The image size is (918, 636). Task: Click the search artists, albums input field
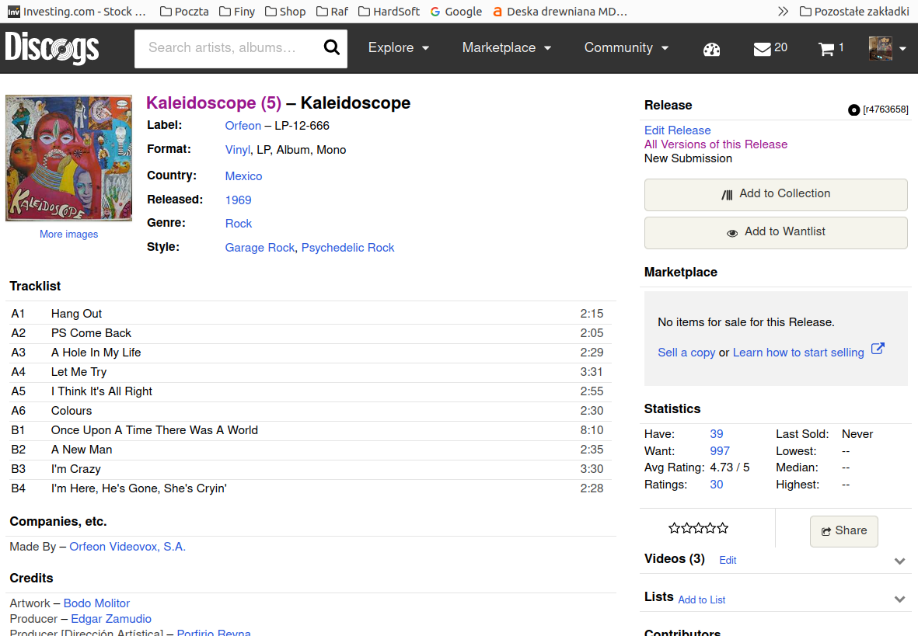[x=225, y=48]
